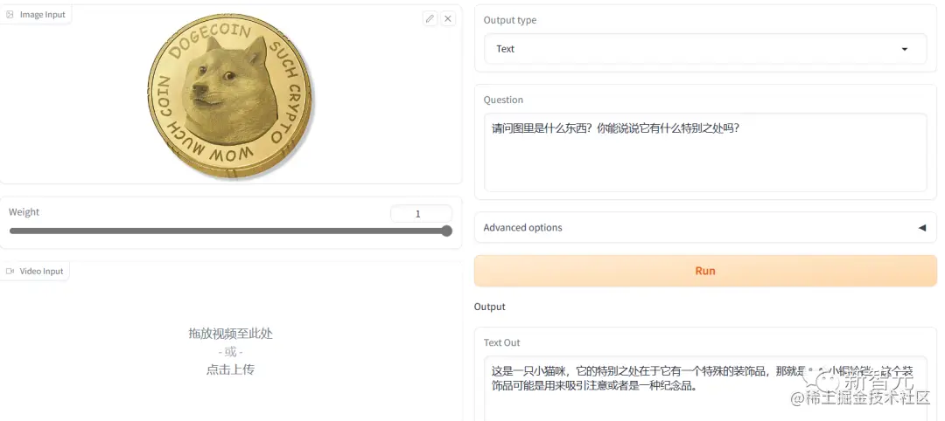Click the Text Out output box
Viewport: 945px width, 421px height.
[705, 388]
